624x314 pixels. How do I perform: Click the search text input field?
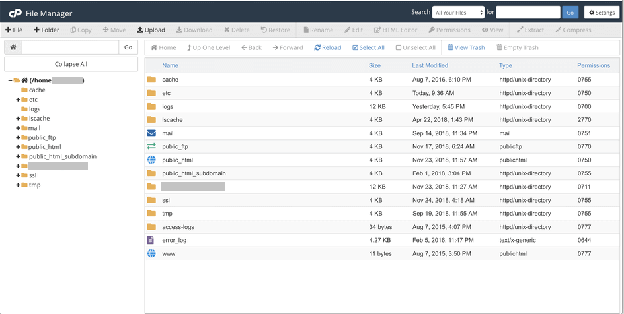pyautogui.click(x=528, y=13)
